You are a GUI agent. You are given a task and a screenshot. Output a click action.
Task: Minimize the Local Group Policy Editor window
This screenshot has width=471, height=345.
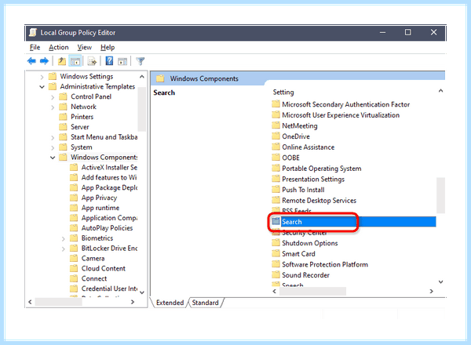pyautogui.click(x=382, y=32)
